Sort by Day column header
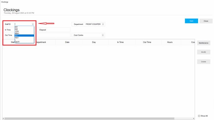This screenshot has width=214, height=120. [x=95, y=42]
